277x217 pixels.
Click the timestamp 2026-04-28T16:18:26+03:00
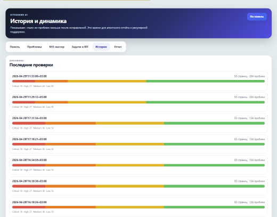[x=29, y=202]
